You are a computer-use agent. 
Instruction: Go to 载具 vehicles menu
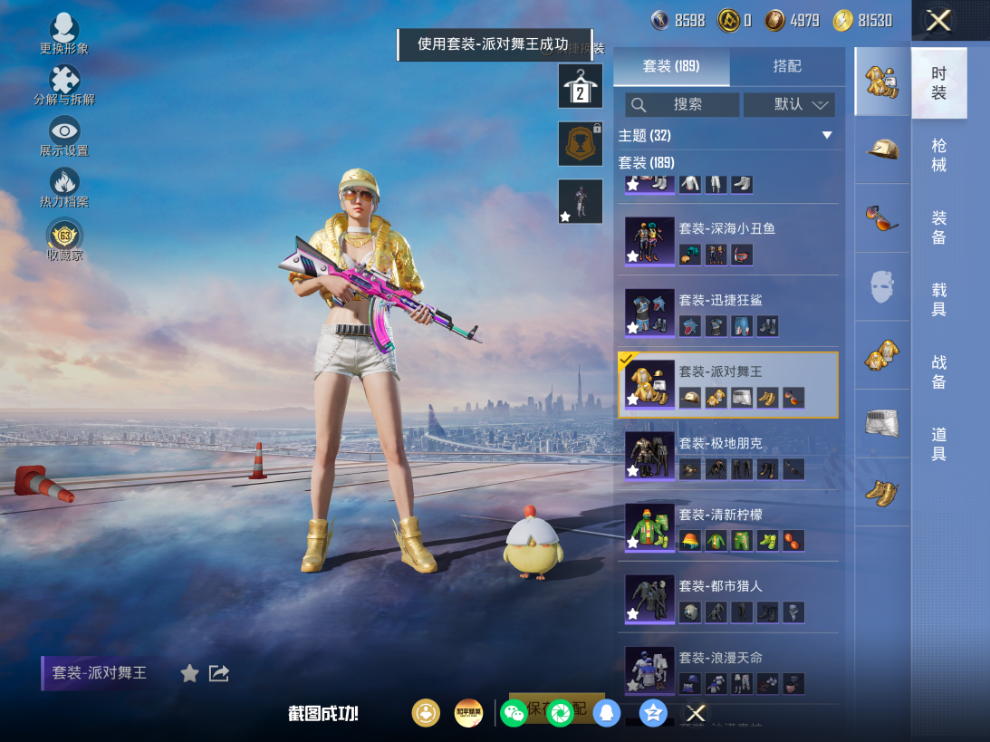tap(939, 300)
